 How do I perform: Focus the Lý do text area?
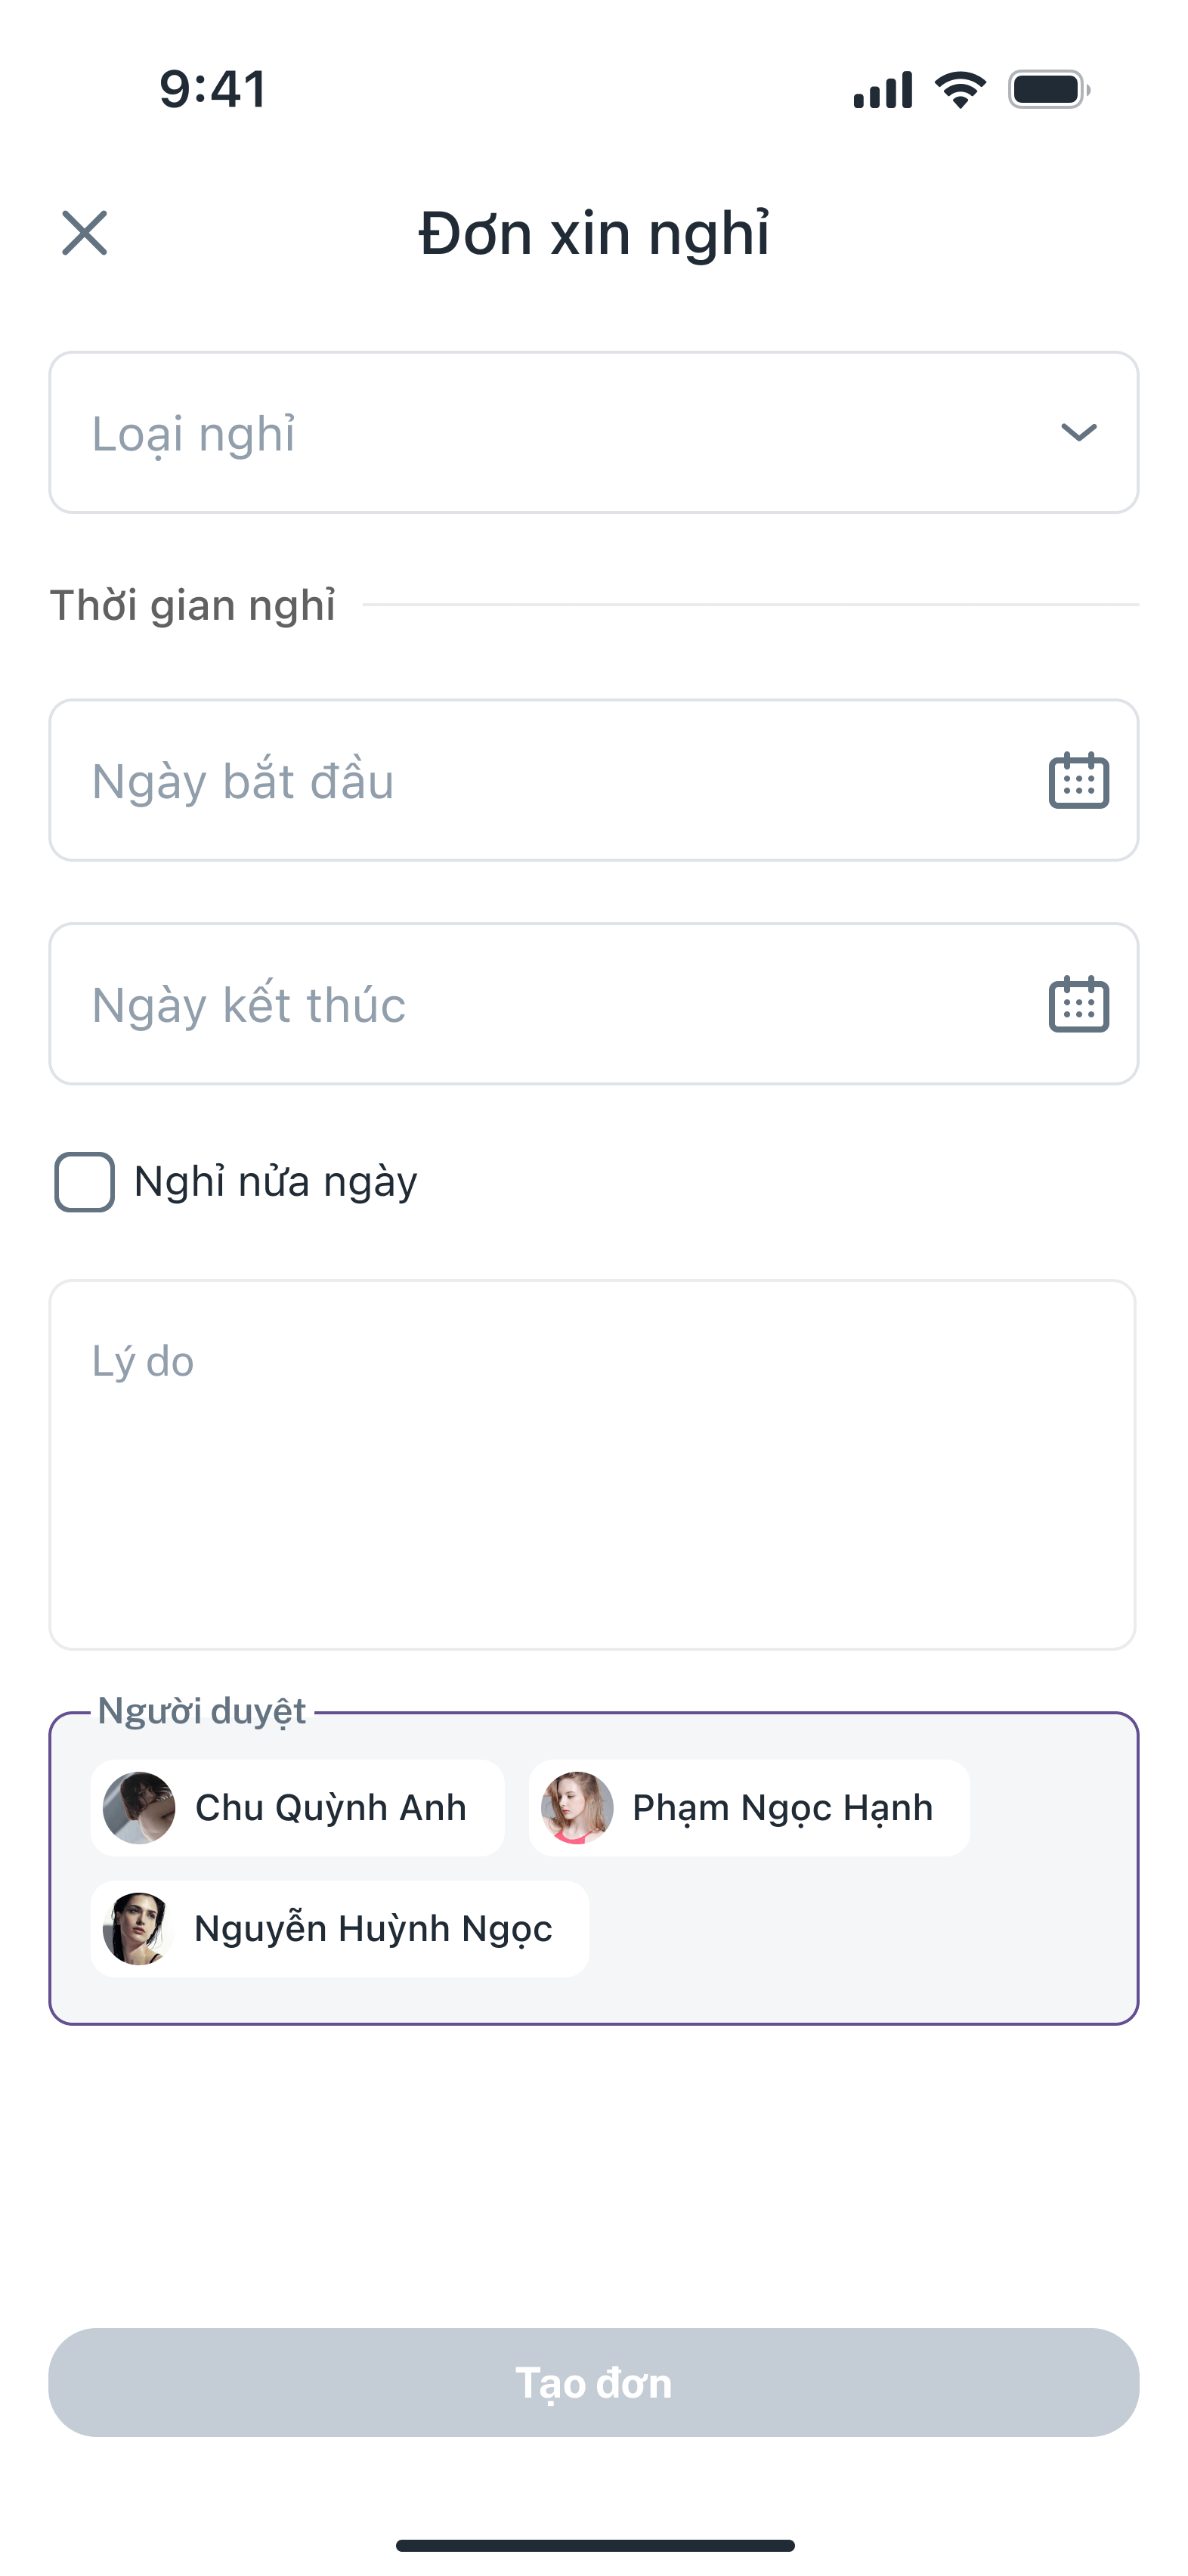tap(592, 1464)
